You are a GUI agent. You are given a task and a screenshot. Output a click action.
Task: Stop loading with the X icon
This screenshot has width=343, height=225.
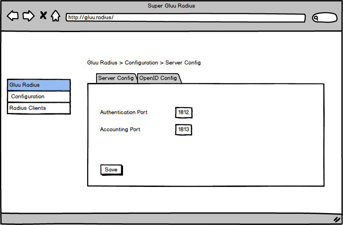(x=43, y=15)
